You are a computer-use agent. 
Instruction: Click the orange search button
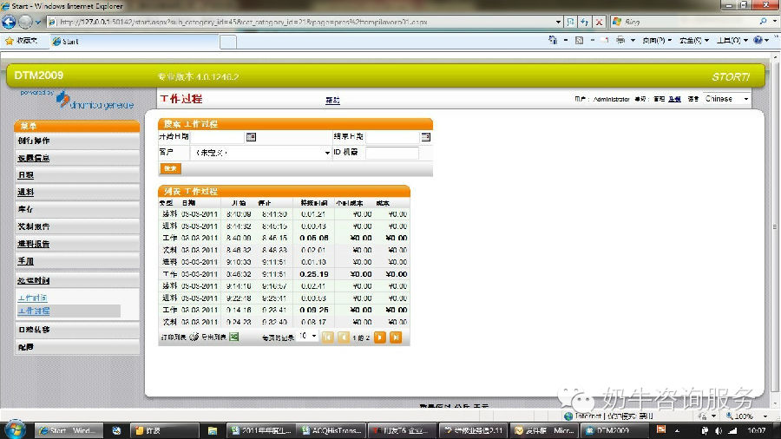point(170,168)
